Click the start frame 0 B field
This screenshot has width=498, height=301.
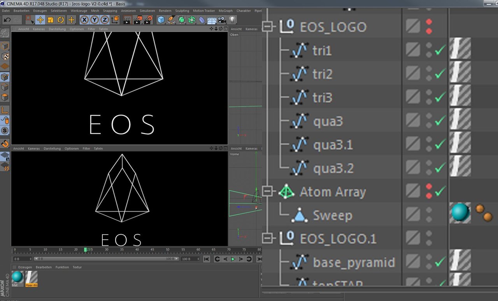pyautogui.click(x=23, y=259)
